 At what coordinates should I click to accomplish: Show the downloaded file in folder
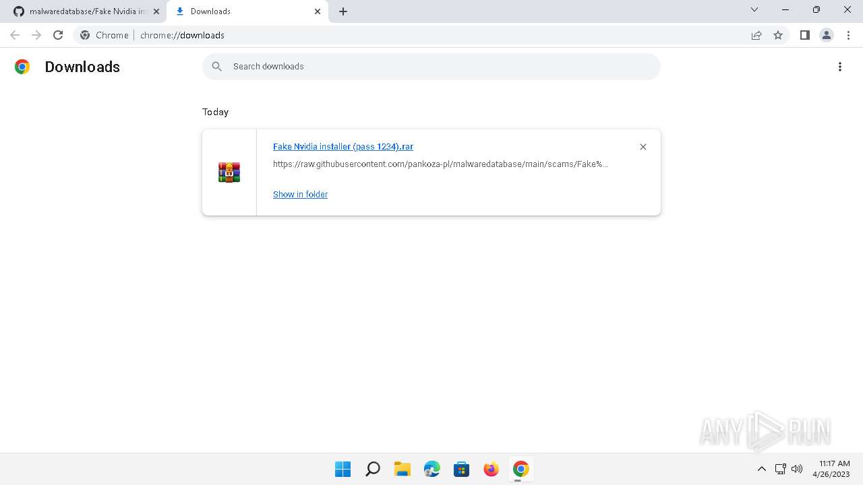[300, 194]
